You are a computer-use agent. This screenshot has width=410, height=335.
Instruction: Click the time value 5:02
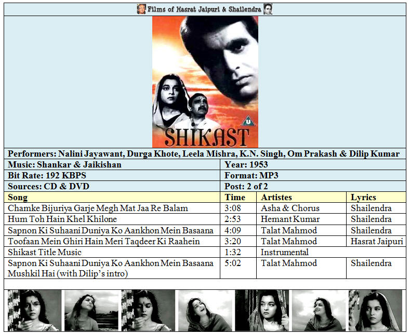tap(233, 263)
